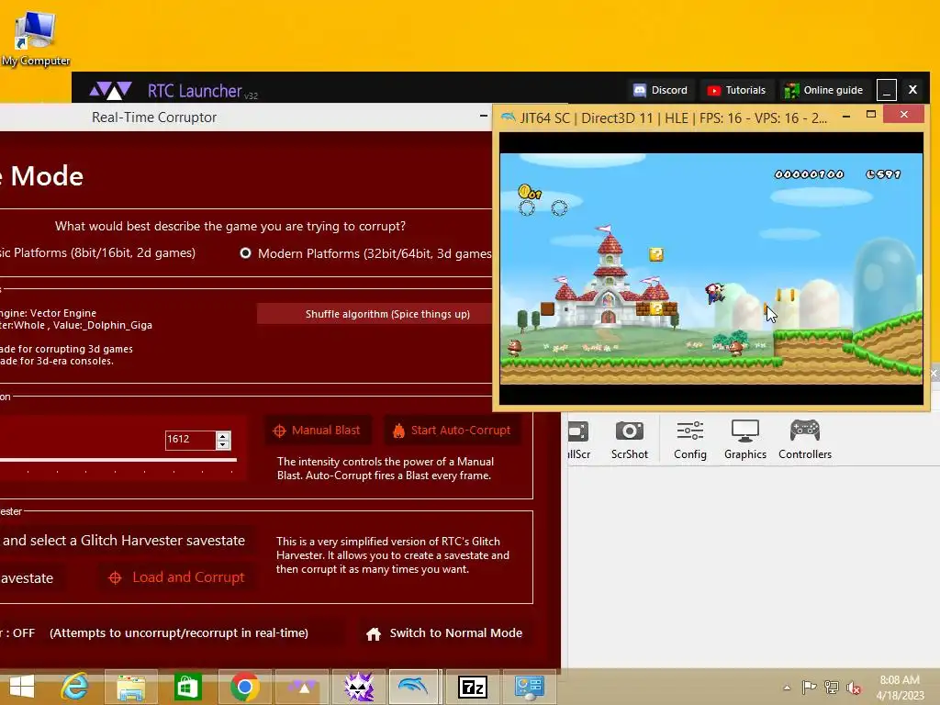
Task: Launch Google Chrome from taskbar
Action: 244,687
